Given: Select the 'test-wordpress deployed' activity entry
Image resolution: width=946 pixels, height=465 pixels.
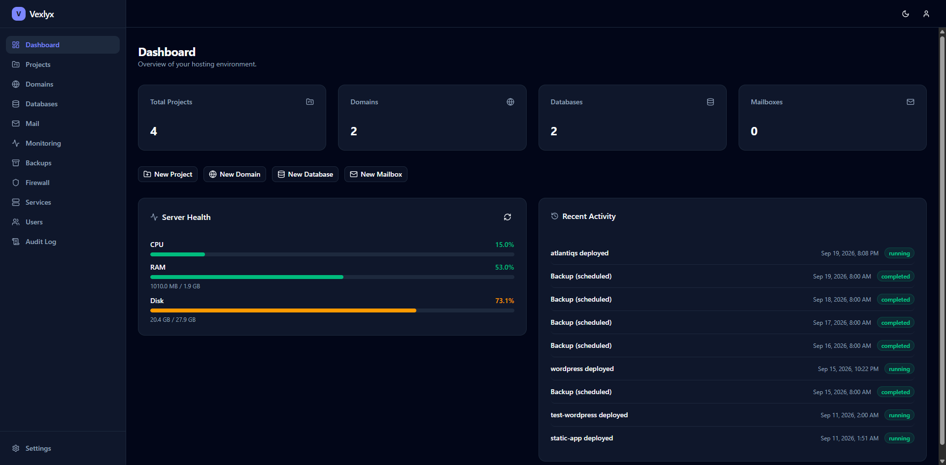Looking at the screenshot, I should click(x=732, y=415).
